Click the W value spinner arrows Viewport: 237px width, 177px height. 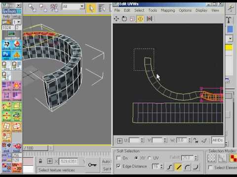tap(190, 140)
